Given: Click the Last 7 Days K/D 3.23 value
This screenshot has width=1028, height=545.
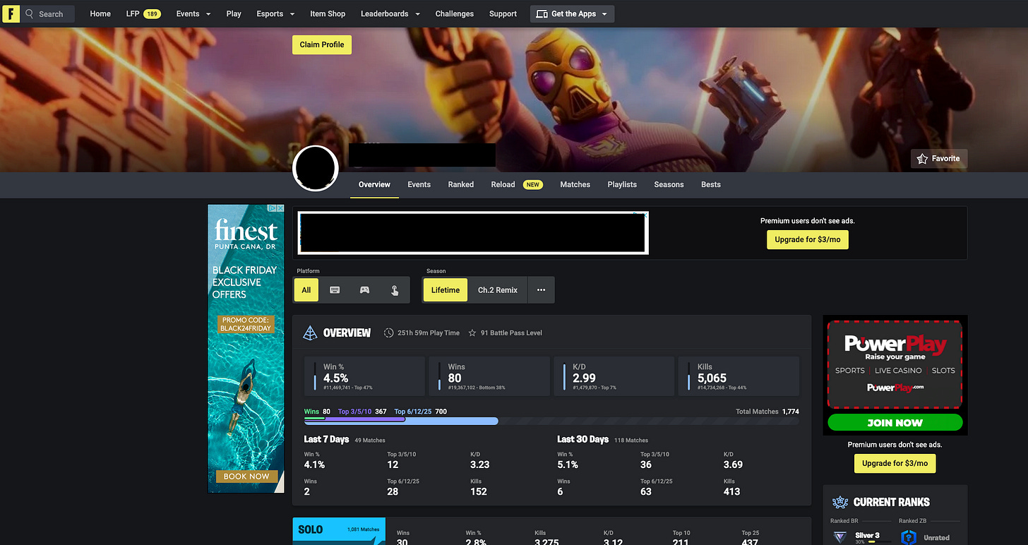Looking at the screenshot, I should tap(479, 465).
